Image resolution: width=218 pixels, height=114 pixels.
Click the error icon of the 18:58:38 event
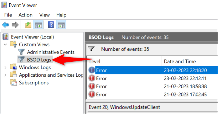92,86
